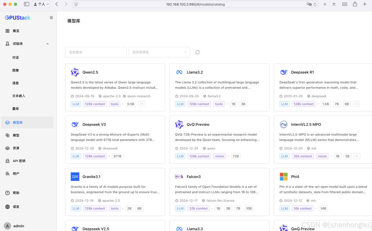Click the Qwen2.5 model logo
The image size is (372, 231).
[x=75, y=72]
